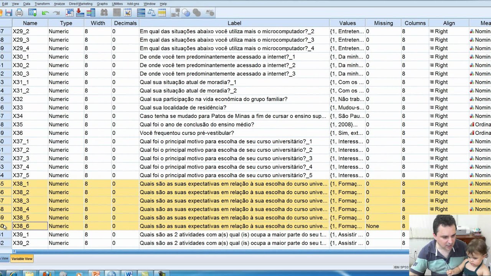
Task: Click label 'Qual sua localidade de residência?'
Action: point(183,108)
